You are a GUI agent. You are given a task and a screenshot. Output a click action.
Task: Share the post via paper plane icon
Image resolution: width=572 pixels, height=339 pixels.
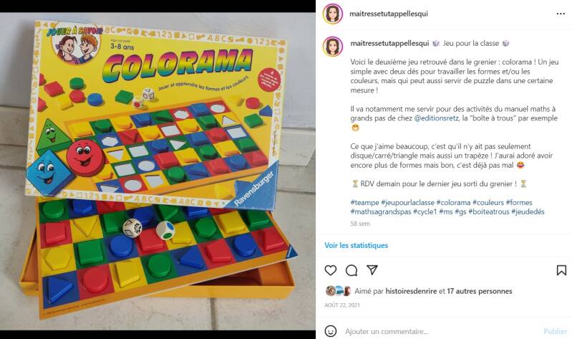click(372, 270)
